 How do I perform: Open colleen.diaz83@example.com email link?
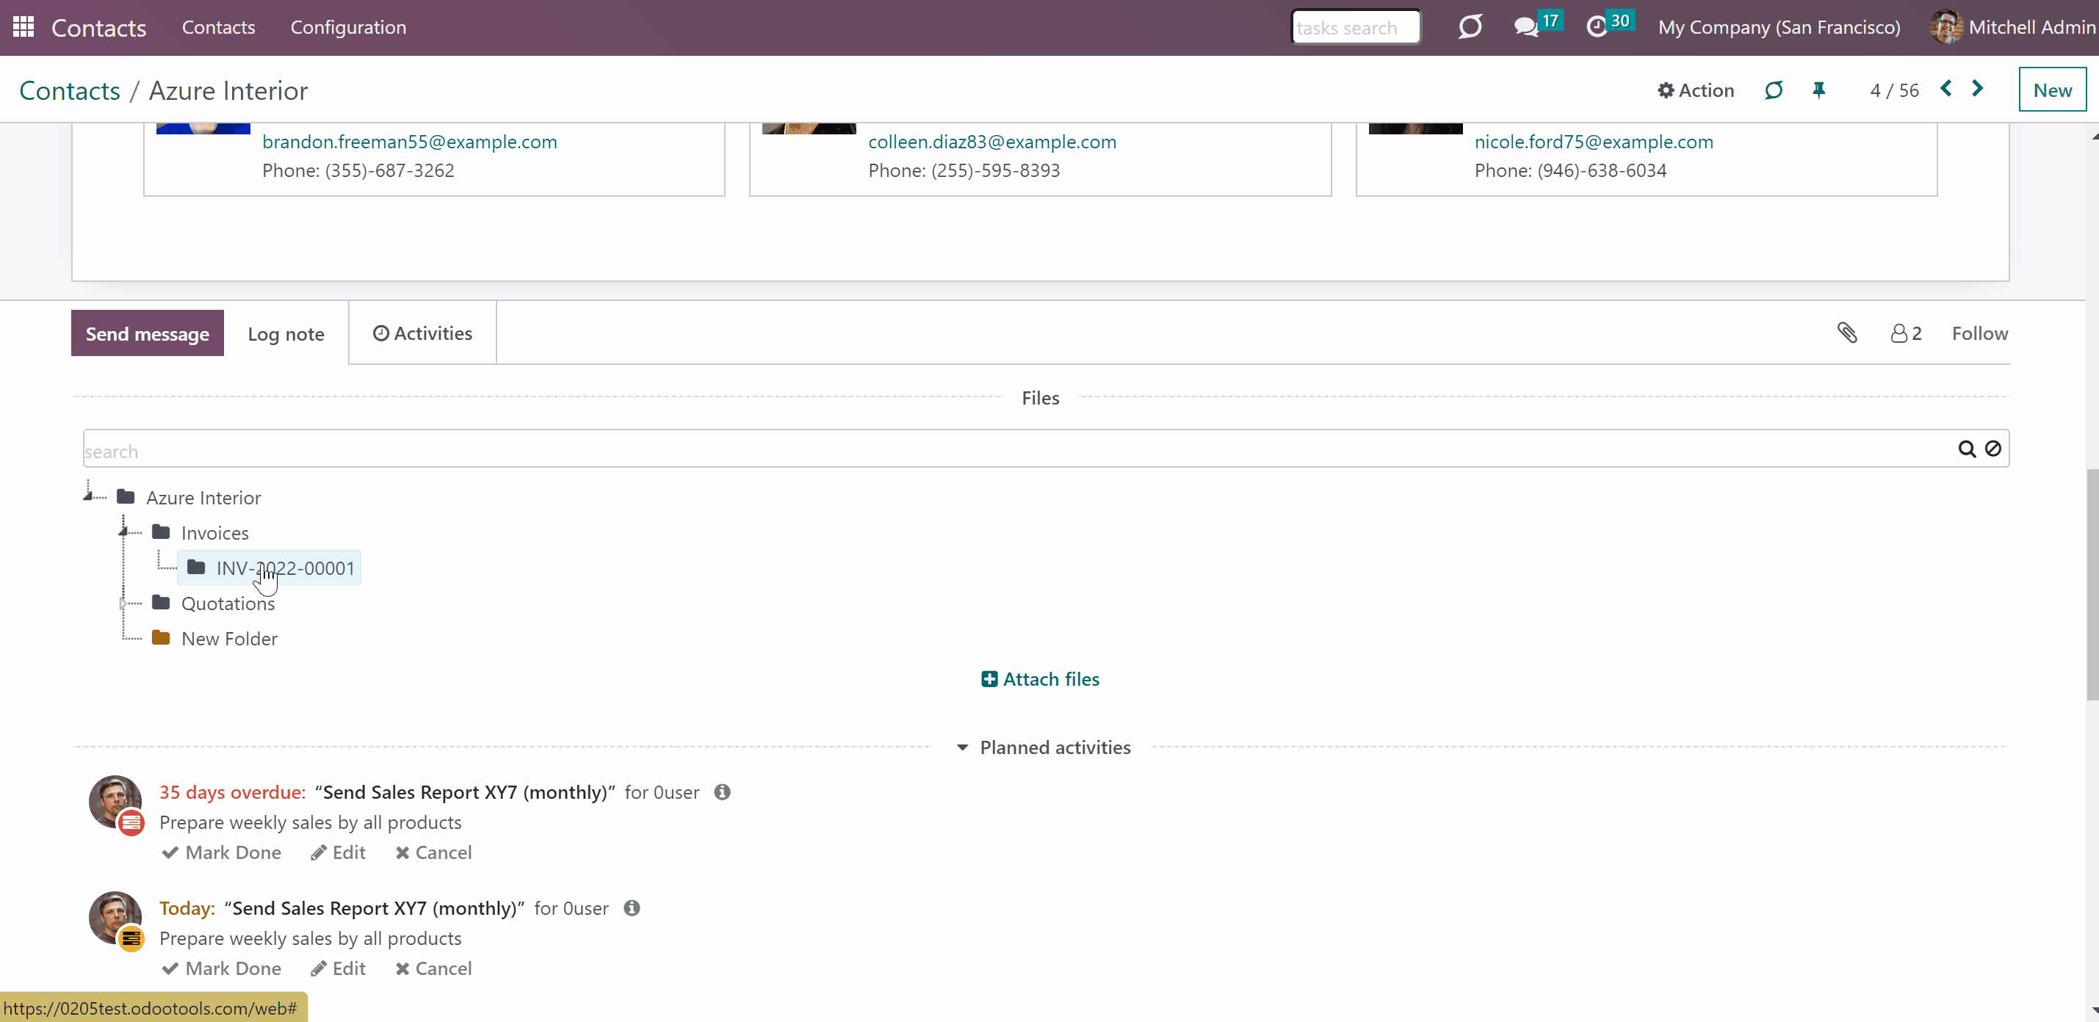(x=991, y=141)
